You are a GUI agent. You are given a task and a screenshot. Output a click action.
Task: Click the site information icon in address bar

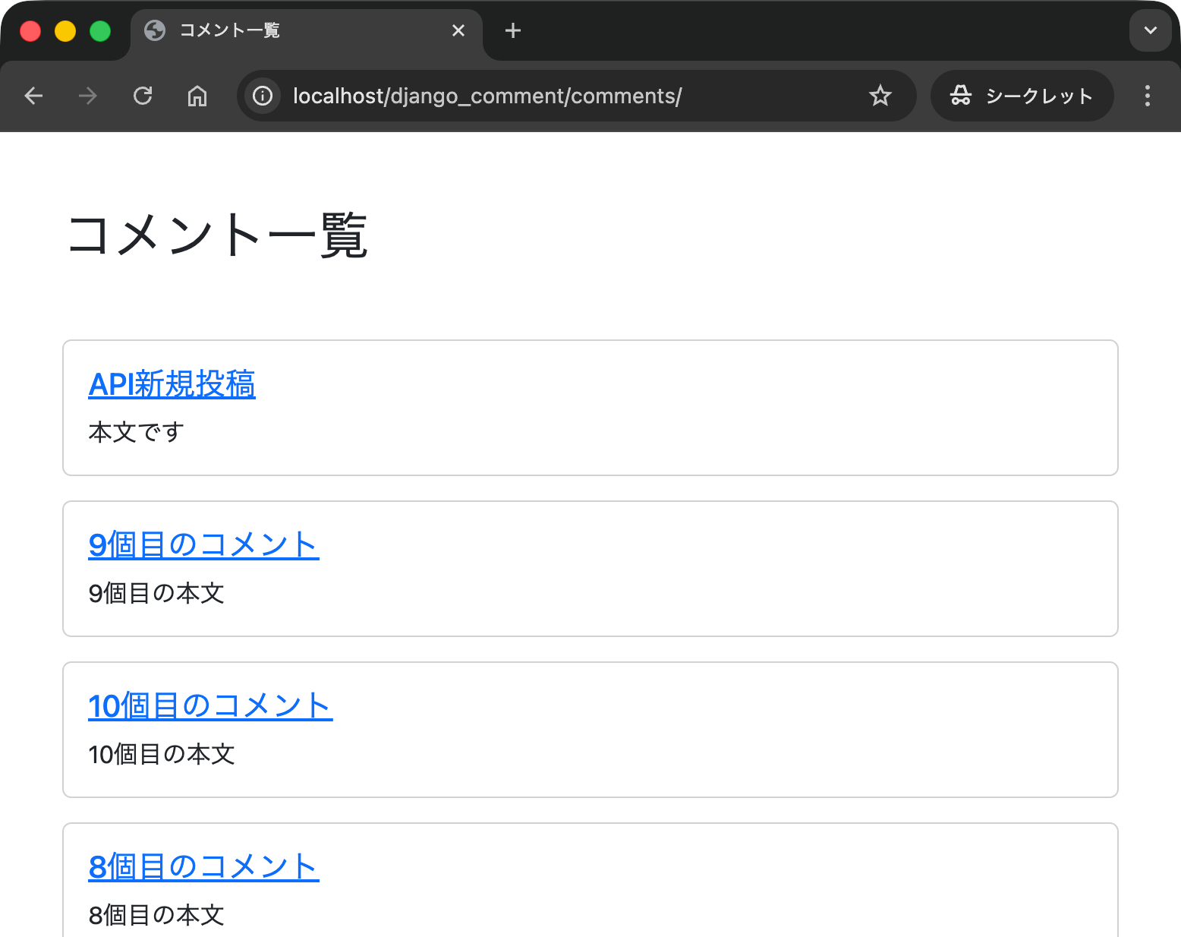pyautogui.click(x=262, y=96)
